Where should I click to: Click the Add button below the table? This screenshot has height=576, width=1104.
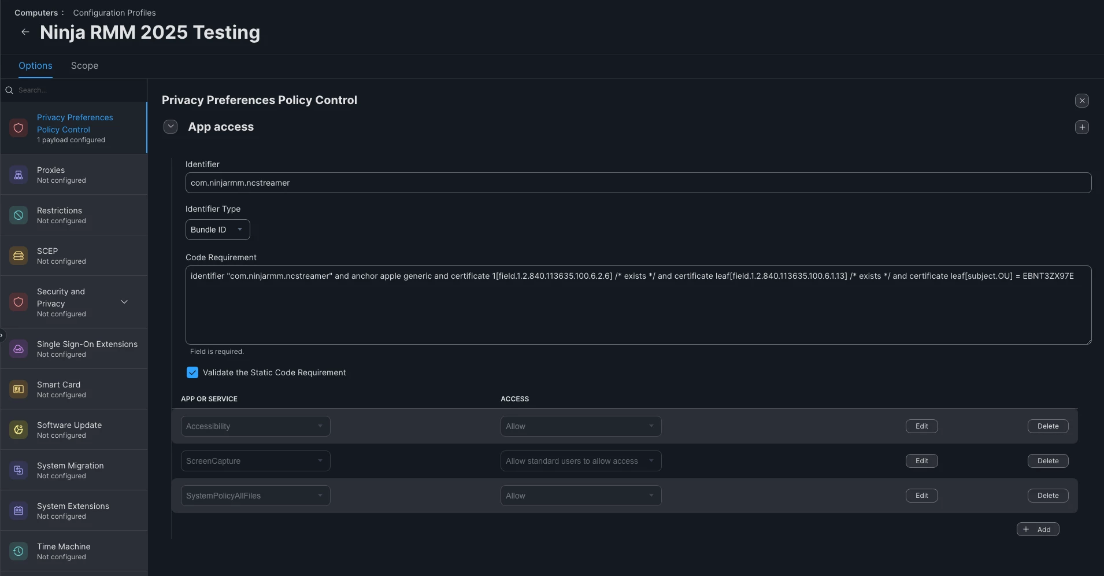[1038, 529]
